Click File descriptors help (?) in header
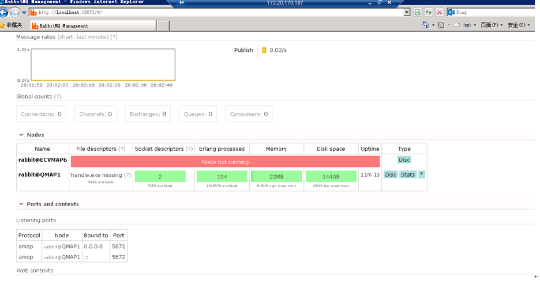 (x=122, y=149)
